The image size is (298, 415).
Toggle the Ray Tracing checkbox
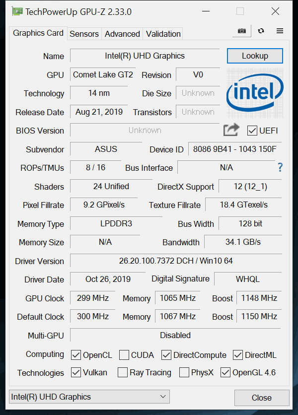coord(123,372)
